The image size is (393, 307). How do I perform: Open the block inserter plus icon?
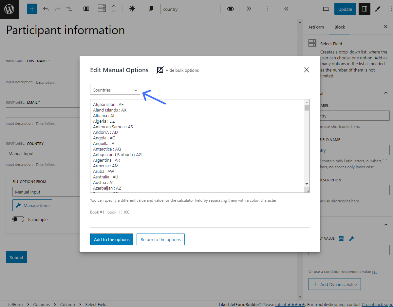[x=31, y=9]
